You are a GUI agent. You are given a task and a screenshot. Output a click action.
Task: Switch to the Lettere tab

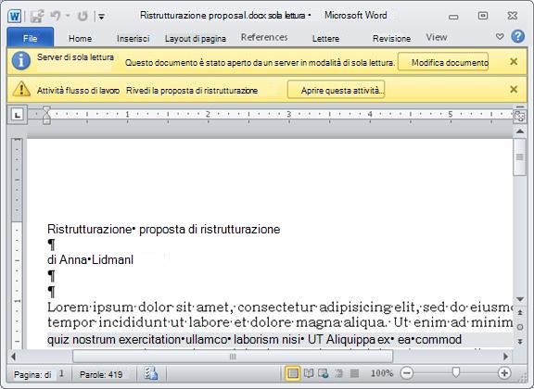click(325, 39)
